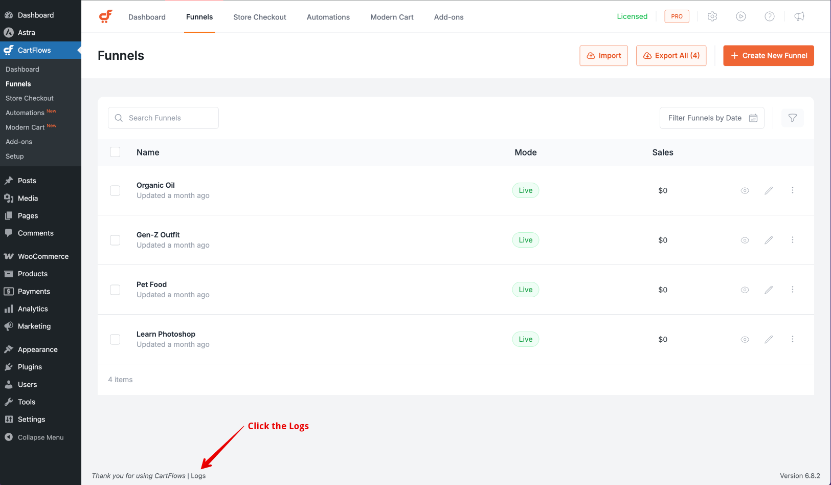Click the funnel filter icon button
The height and width of the screenshot is (485, 831).
pyautogui.click(x=793, y=118)
